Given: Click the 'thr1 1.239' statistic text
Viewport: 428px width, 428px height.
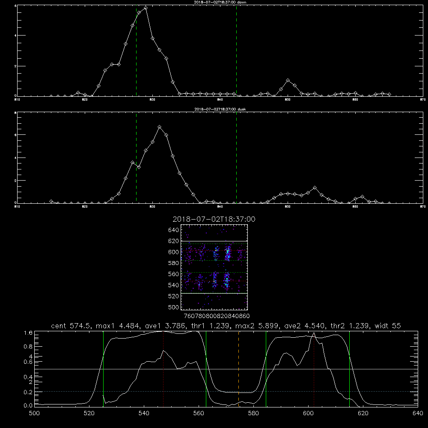Looking at the screenshot, I should pos(212,326).
